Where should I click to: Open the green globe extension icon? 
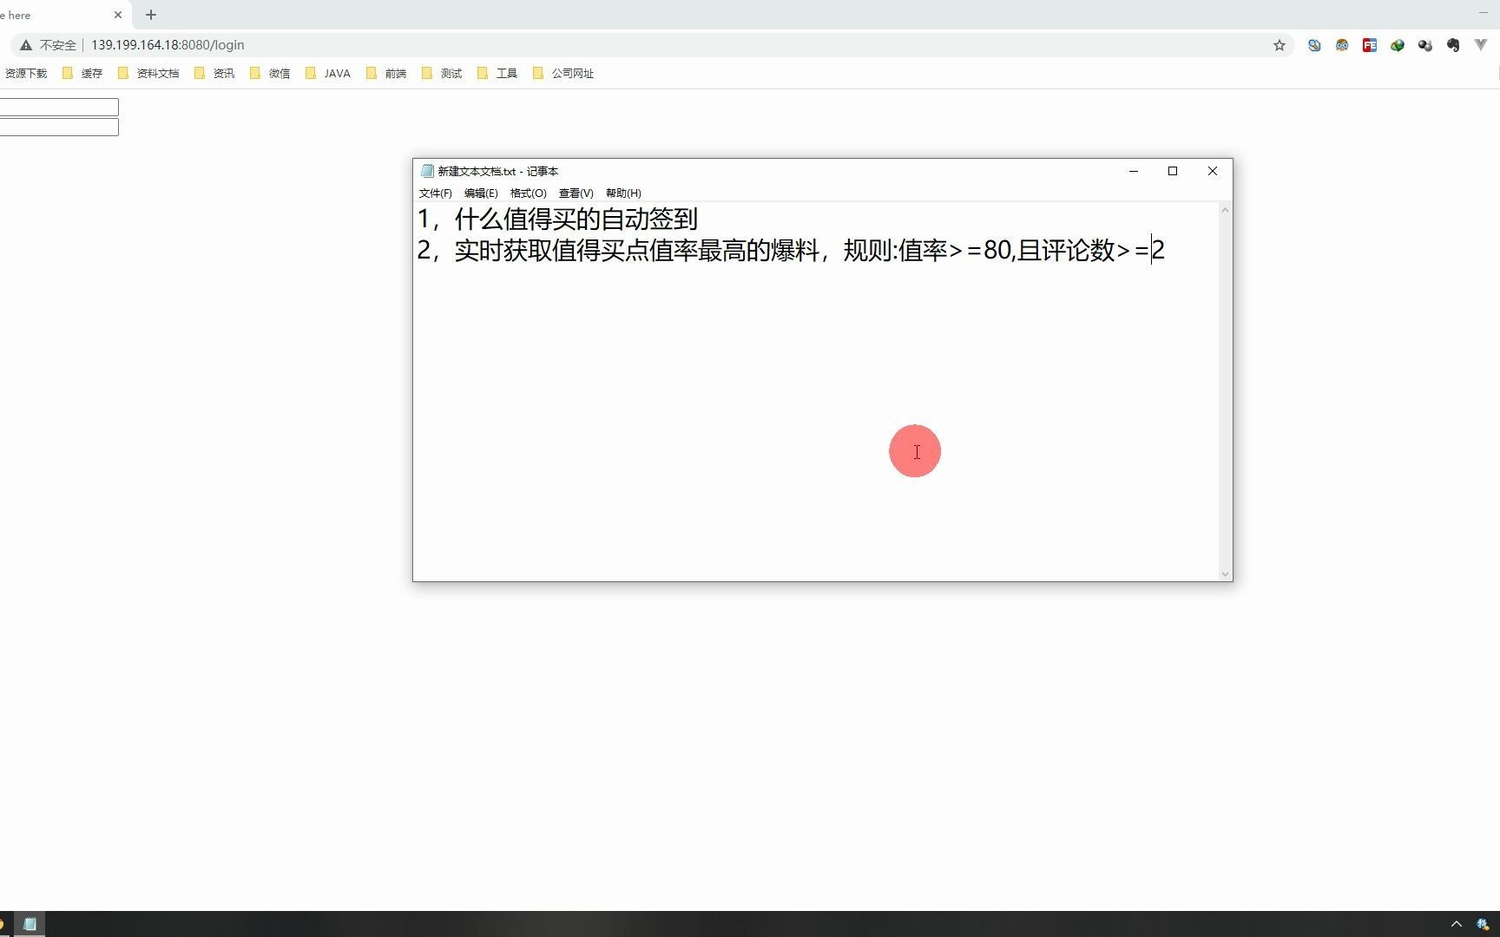click(x=1398, y=45)
